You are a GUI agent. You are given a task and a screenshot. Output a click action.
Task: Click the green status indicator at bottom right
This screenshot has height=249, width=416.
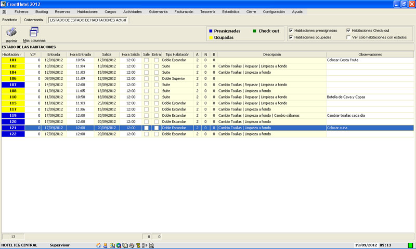410,245
